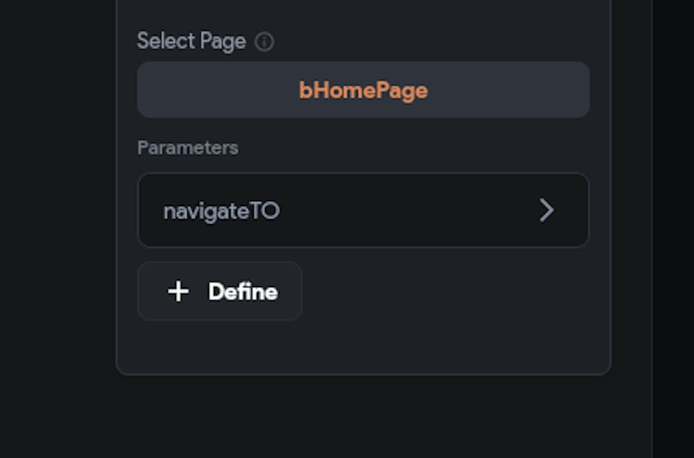694x458 pixels.
Task: Open the bHomePage page selector
Action: (x=363, y=90)
